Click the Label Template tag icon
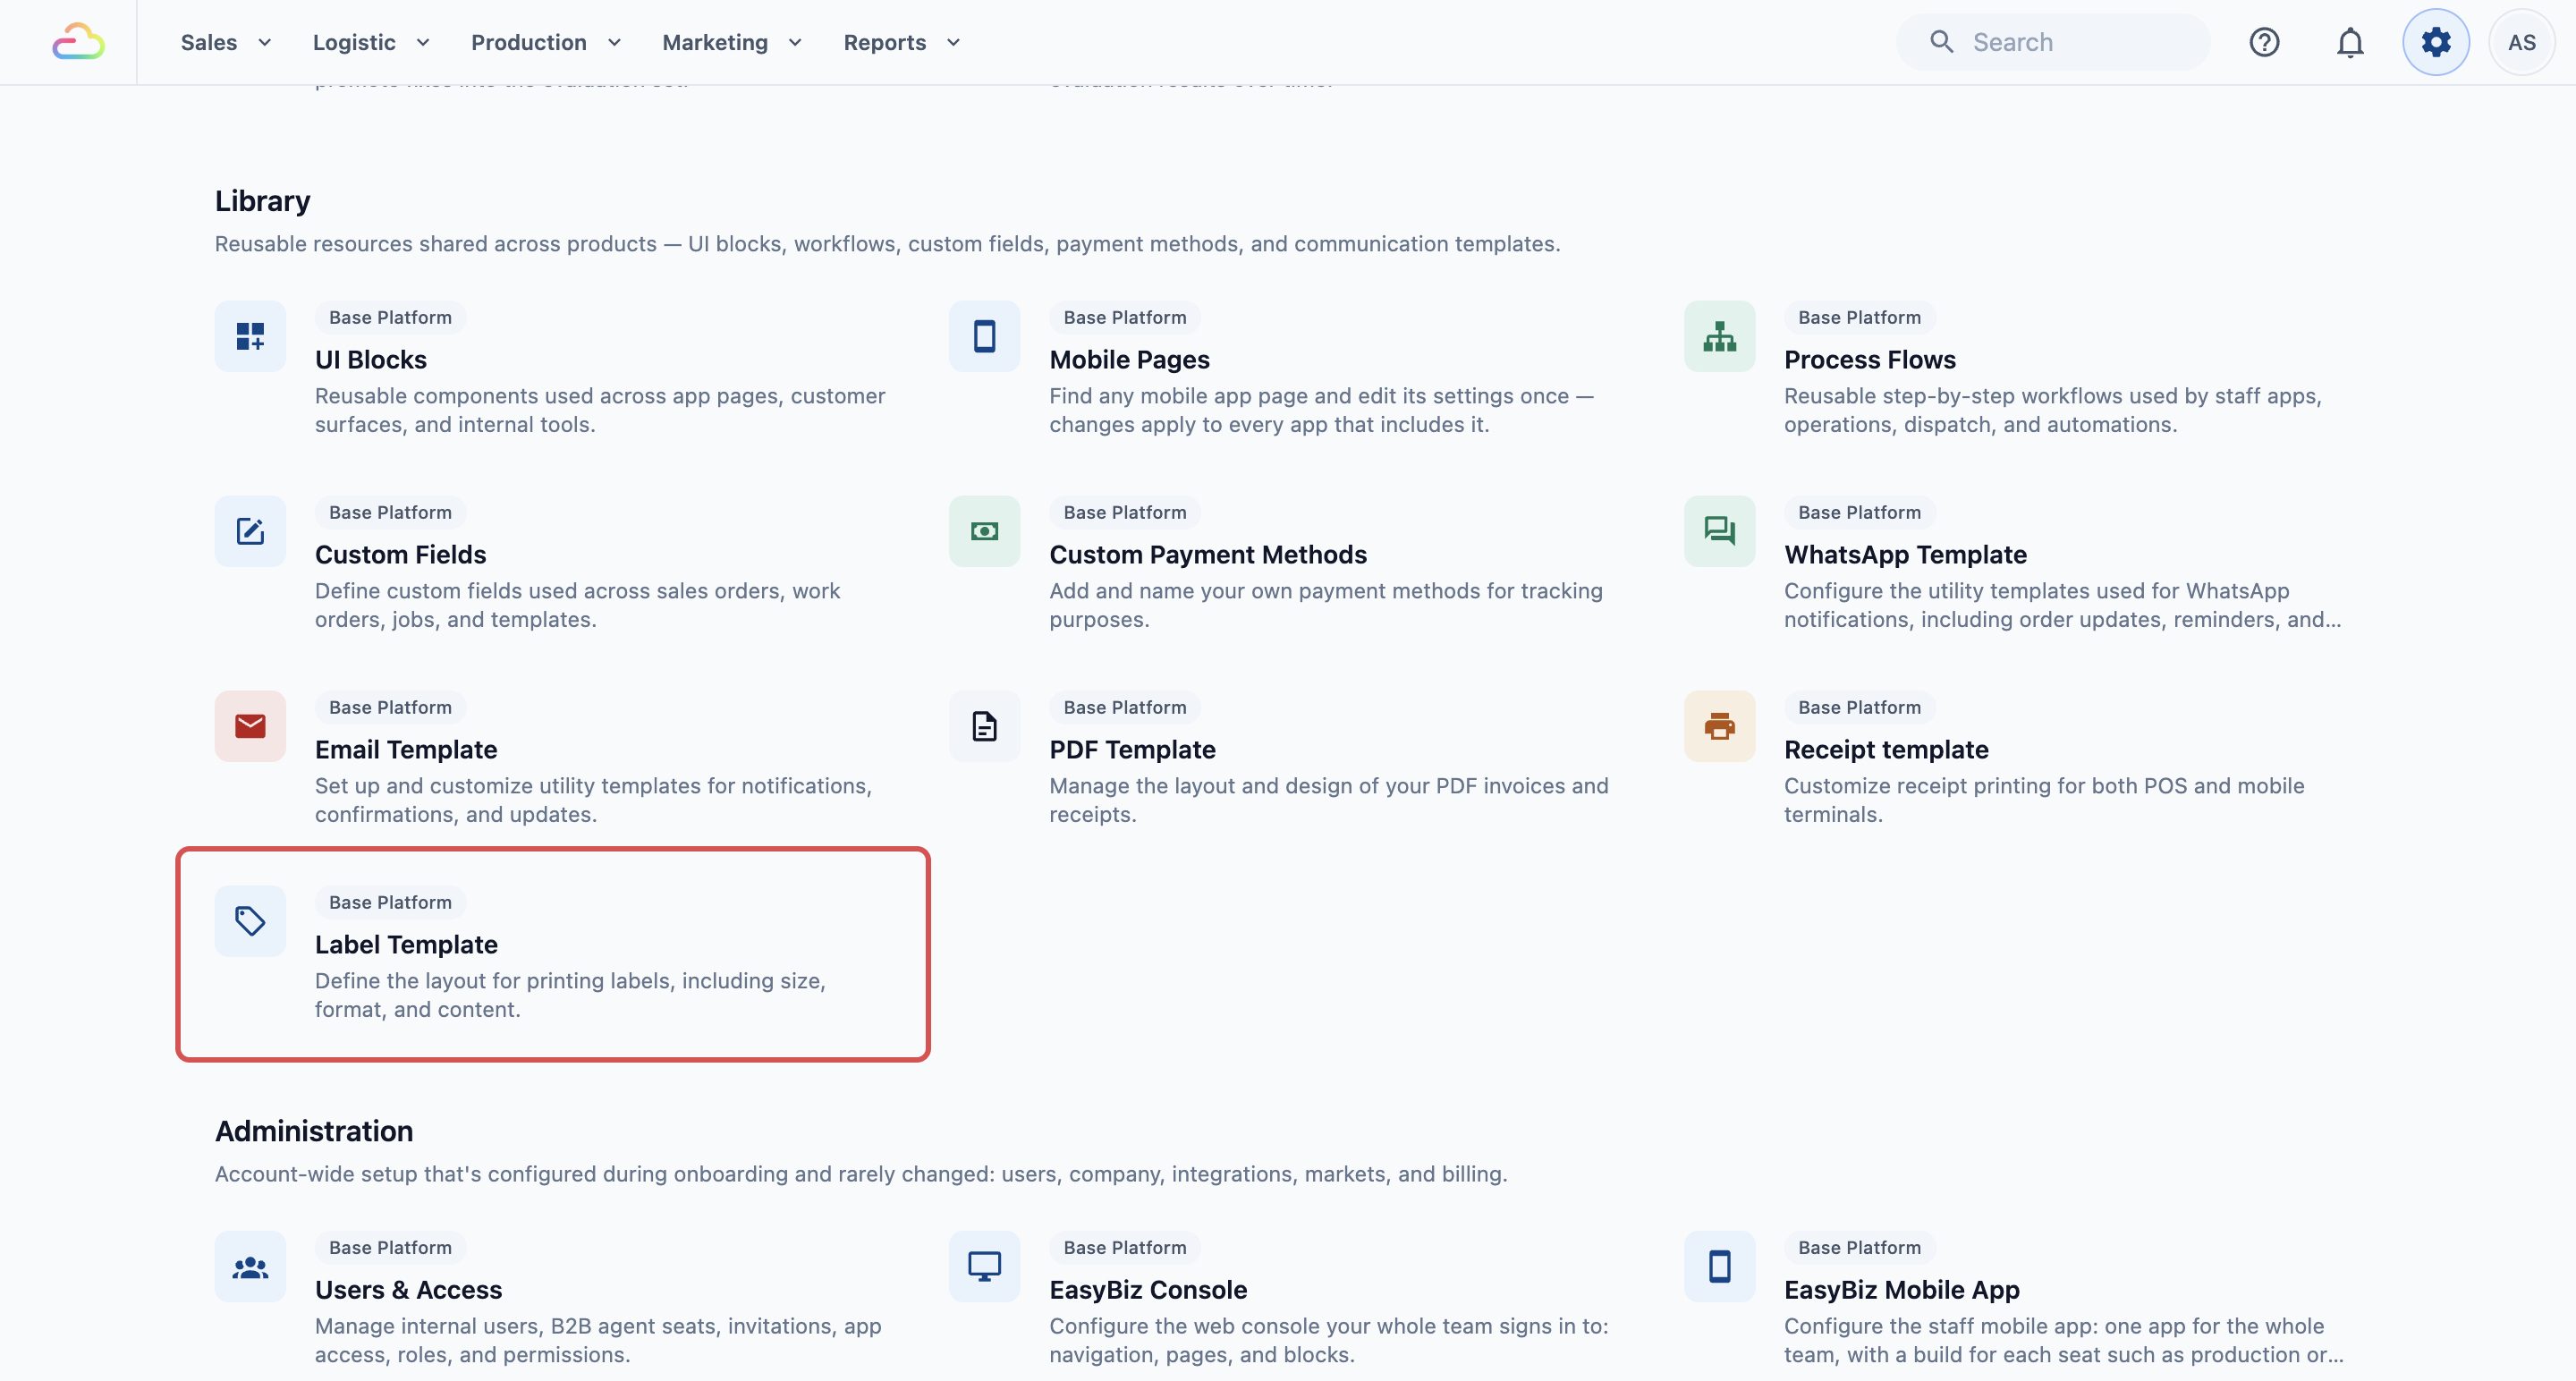Screen dimensions: 2576x1381 [250, 921]
